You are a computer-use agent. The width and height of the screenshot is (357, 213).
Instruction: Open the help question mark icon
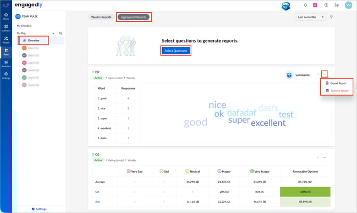pyautogui.click(x=326, y=5)
